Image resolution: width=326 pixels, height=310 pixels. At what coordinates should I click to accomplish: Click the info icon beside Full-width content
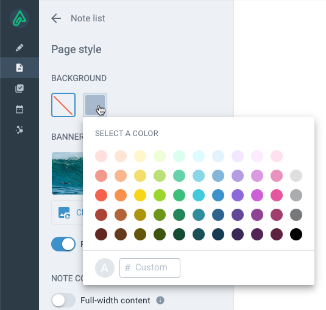[x=160, y=300]
